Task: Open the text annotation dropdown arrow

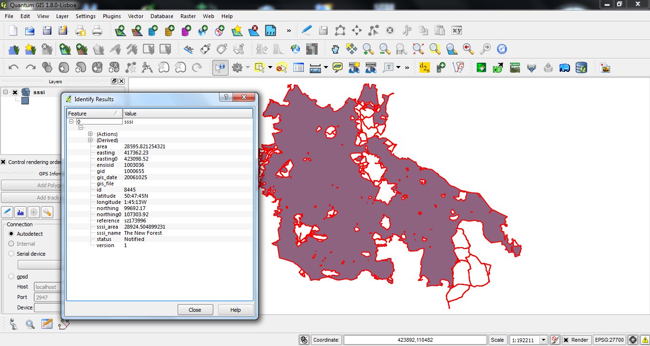Action: pos(398,67)
